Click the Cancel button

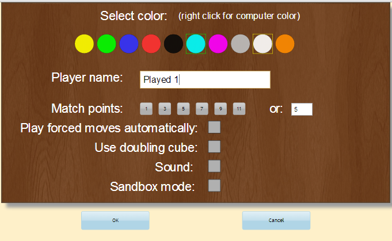[x=276, y=220]
